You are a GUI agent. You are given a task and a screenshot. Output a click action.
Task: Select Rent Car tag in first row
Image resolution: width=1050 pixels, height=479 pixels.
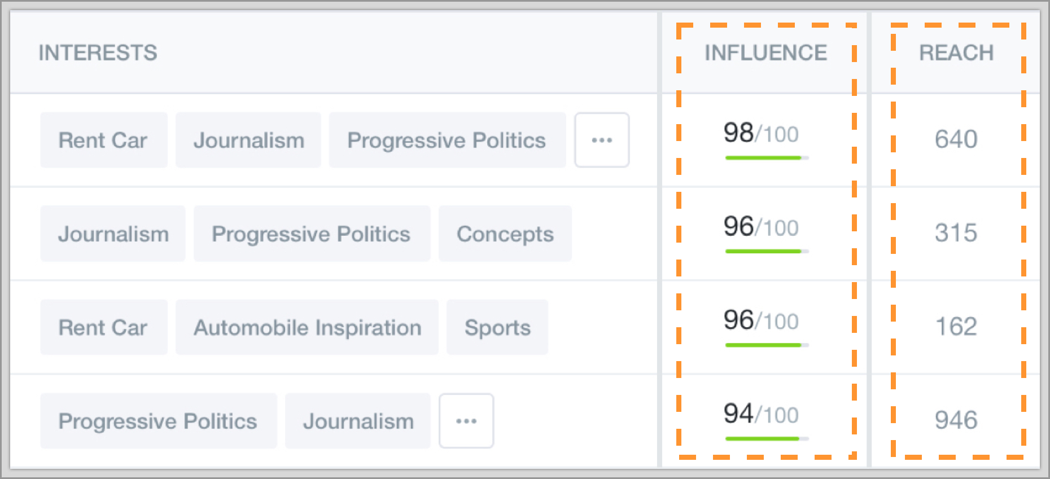click(103, 140)
